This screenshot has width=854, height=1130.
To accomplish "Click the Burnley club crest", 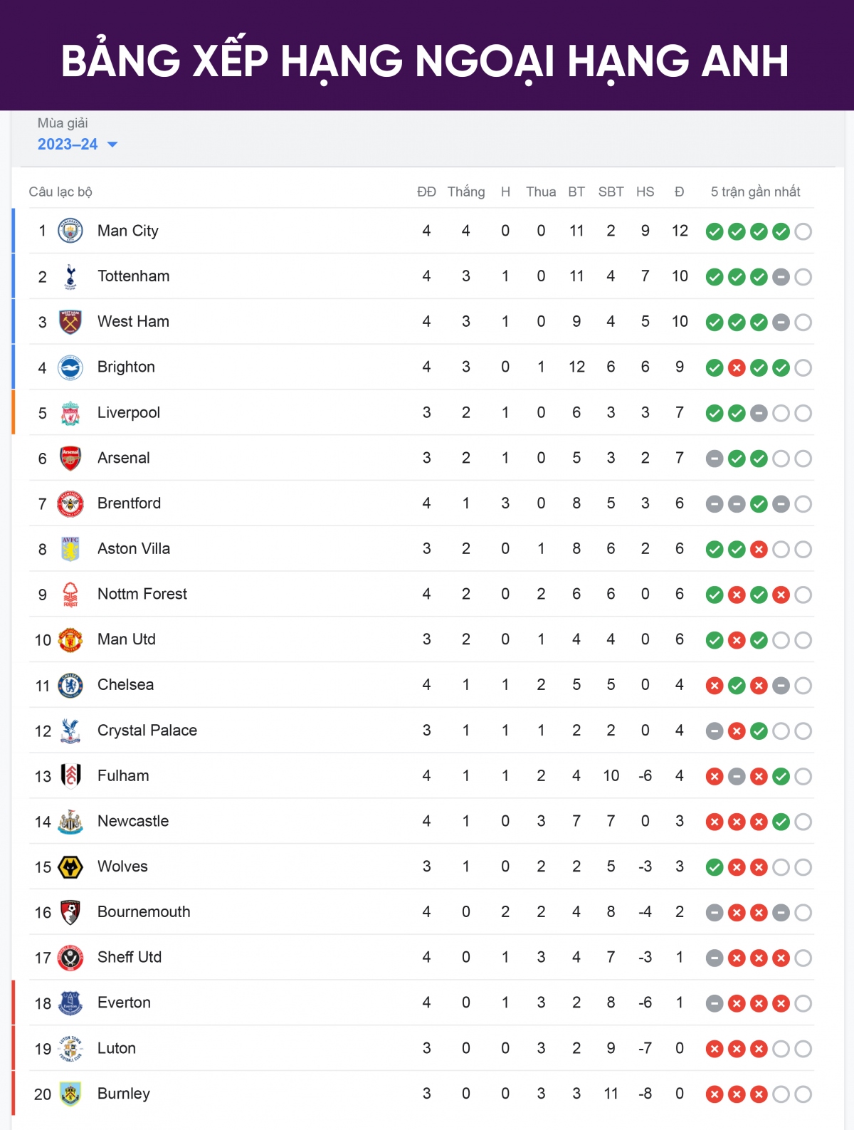I will tap(70, 1094).
